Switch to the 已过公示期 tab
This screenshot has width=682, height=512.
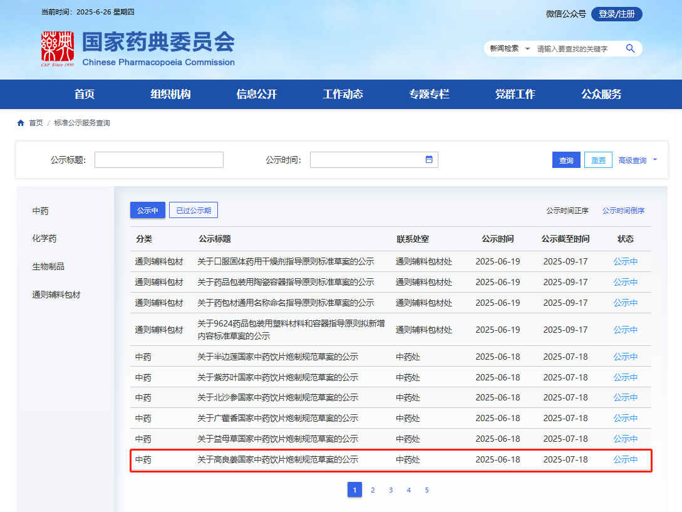click(194, 211)
